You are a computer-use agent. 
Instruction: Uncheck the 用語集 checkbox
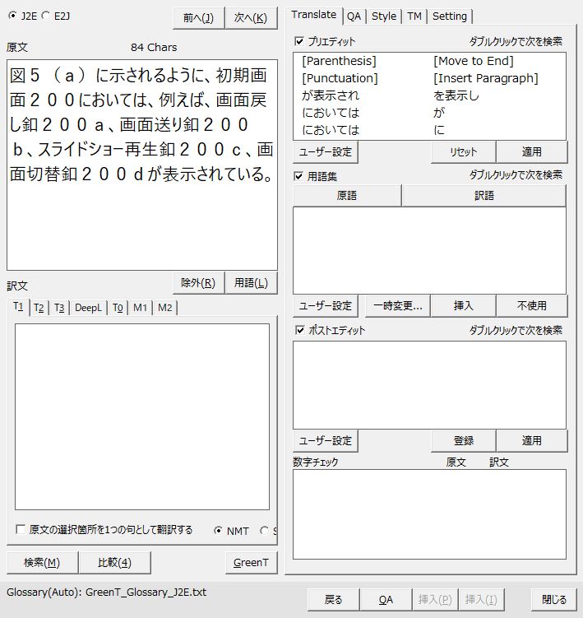pos(299,175)
